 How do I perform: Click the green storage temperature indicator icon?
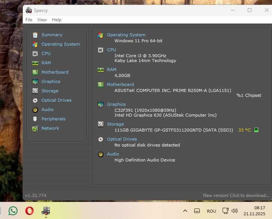click(256, 130)
